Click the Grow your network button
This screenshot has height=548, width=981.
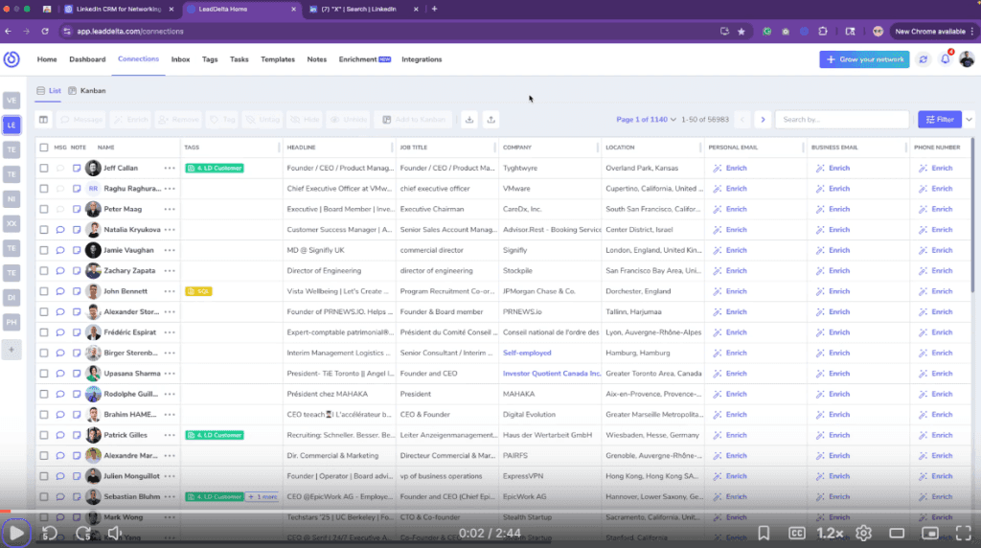tap(865, 59)
